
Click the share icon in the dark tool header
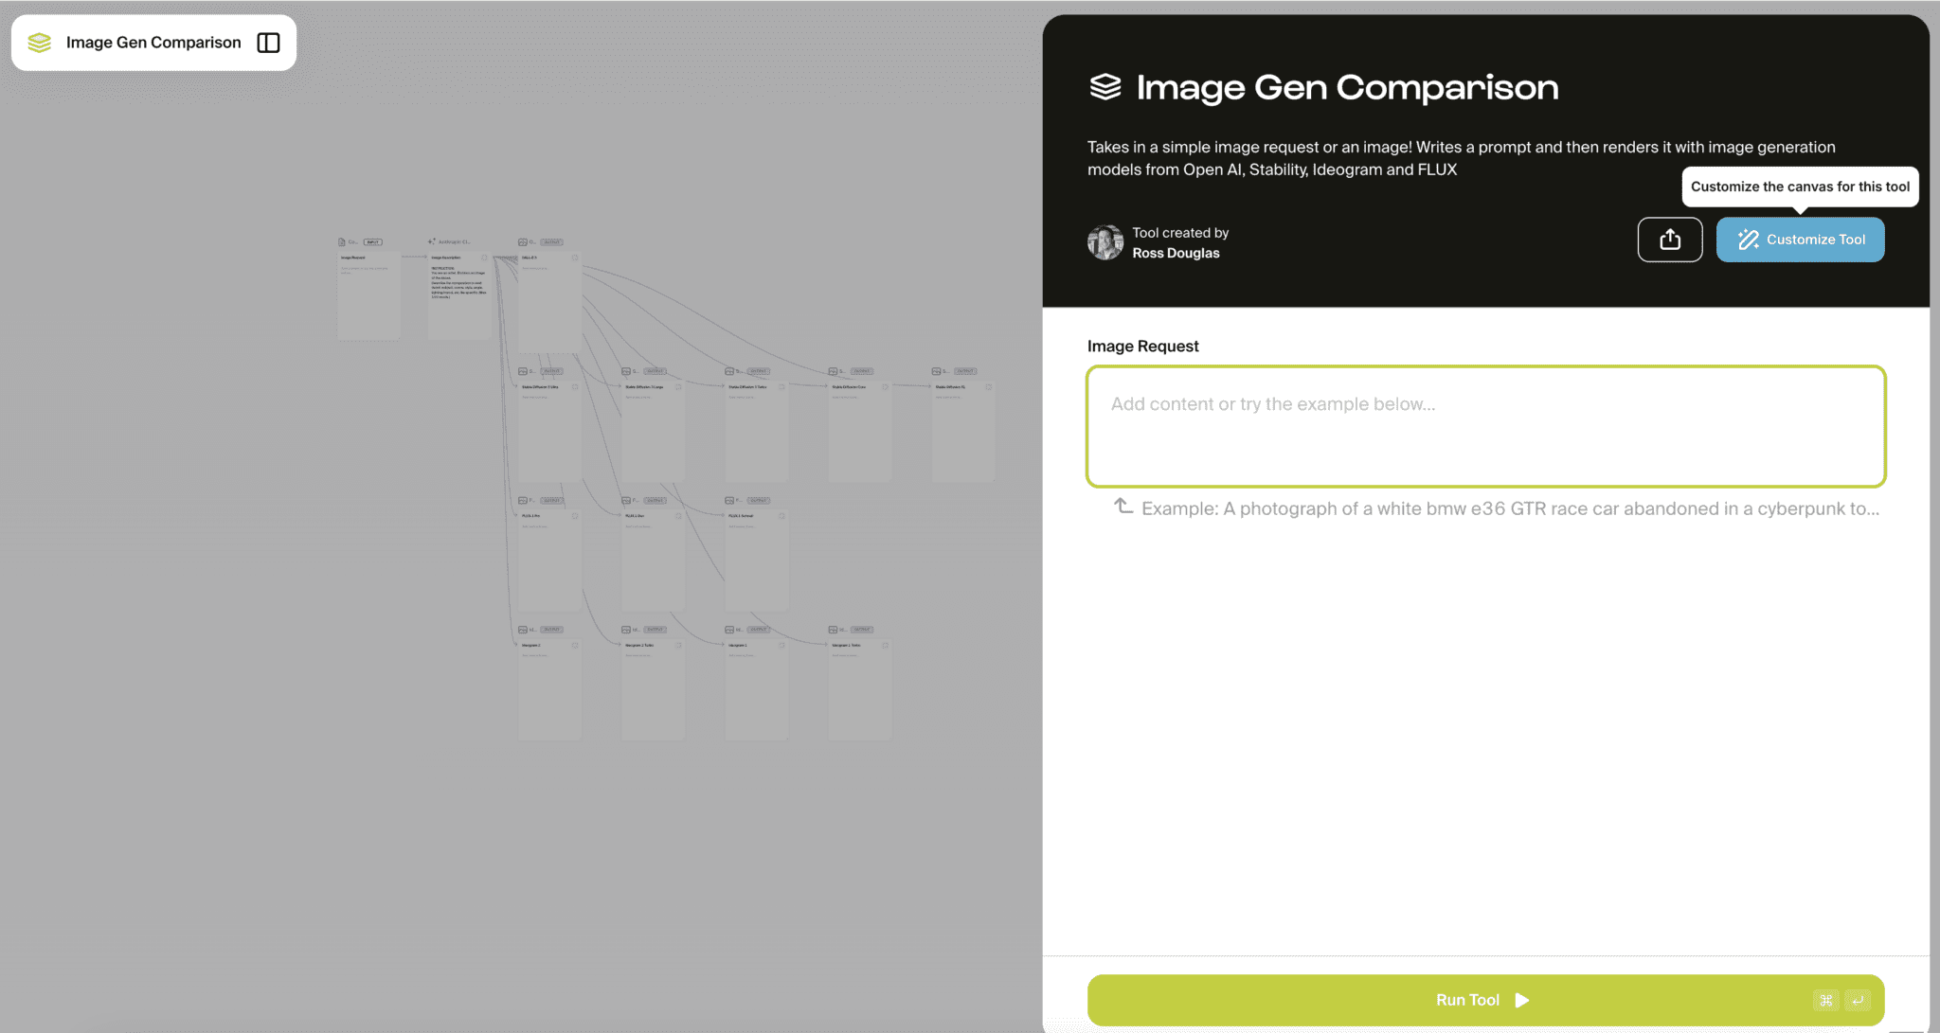(1670, 240)
